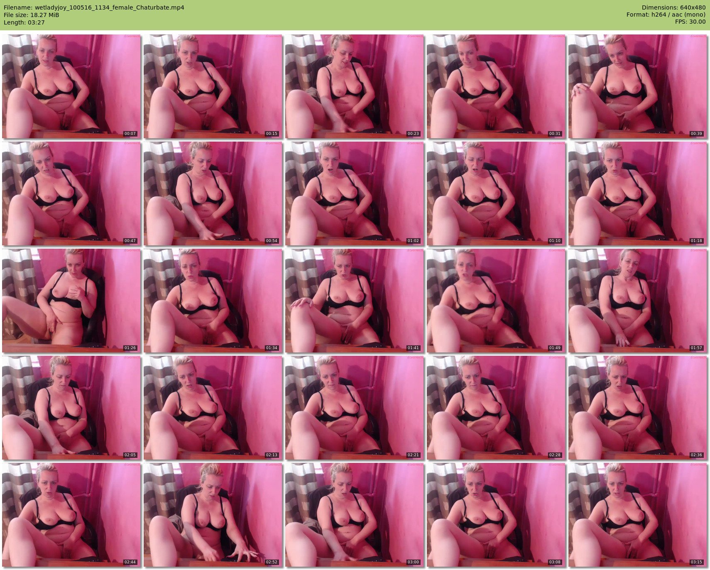The image size is (710, 570).
Task: Click the thumbnail marked 00:23
Action: click(x=355, y=86)
